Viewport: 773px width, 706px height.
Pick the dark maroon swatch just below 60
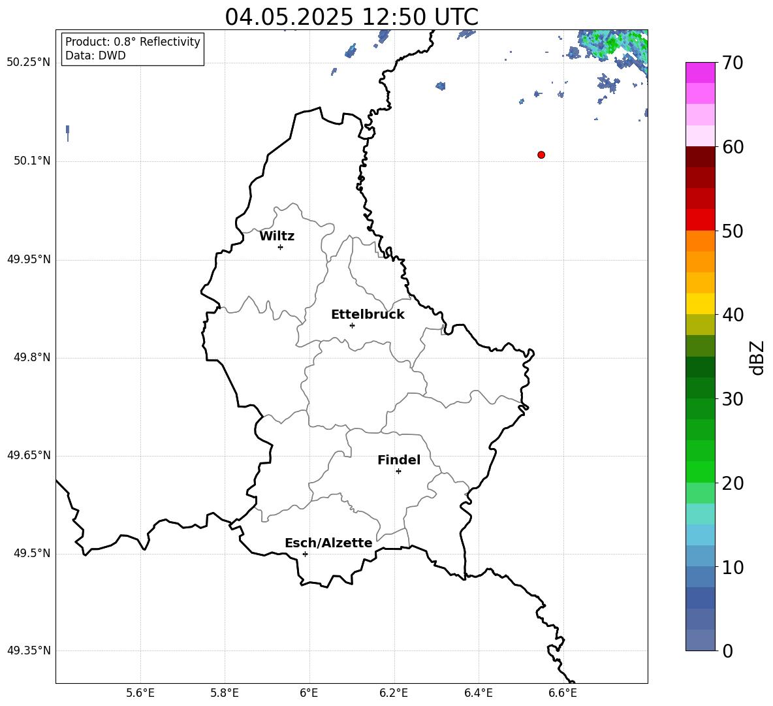[700, 156]
